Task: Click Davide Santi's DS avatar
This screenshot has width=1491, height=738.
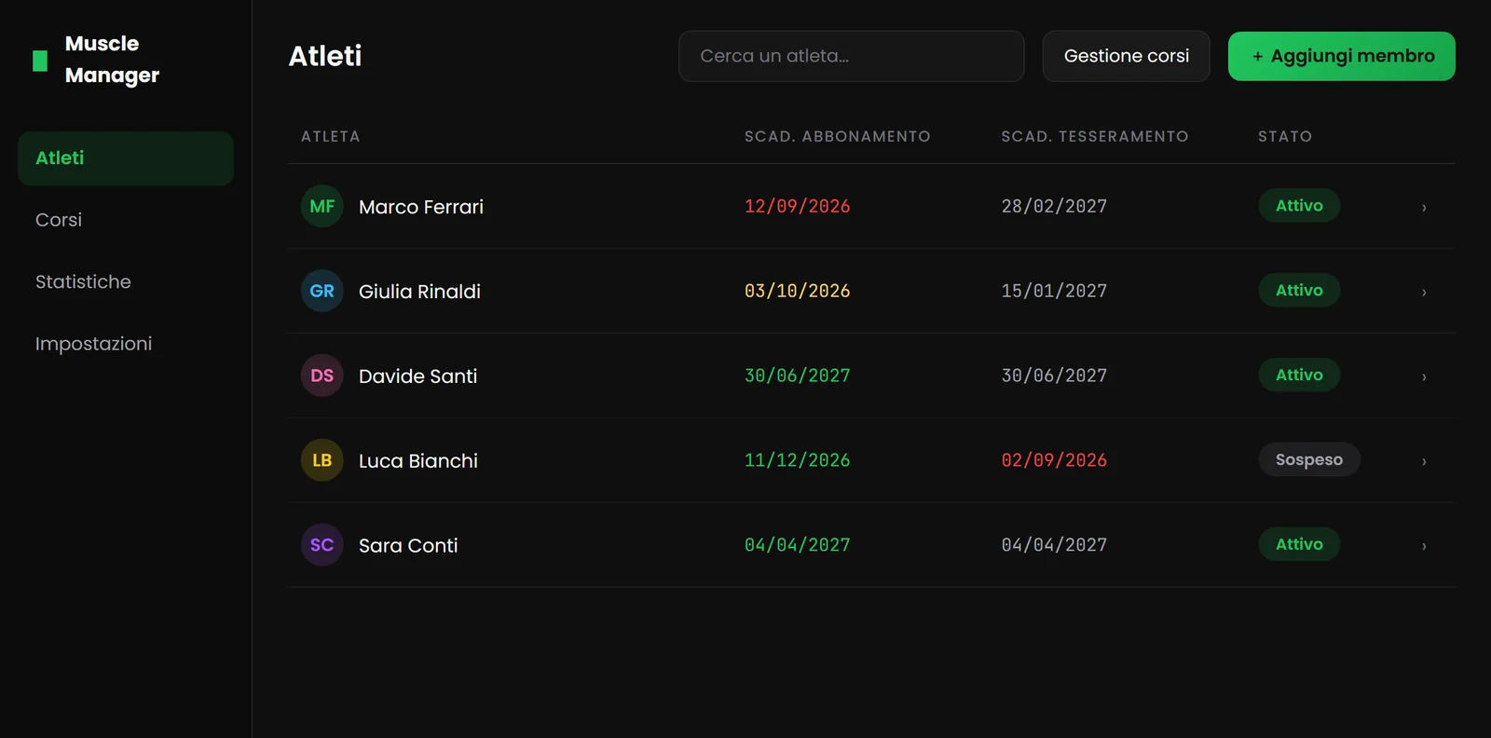Action: (x=321, y=376)
